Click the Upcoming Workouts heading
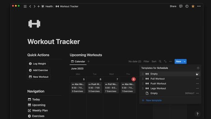Viewport: 211px width, 119px height. point(86,55)
